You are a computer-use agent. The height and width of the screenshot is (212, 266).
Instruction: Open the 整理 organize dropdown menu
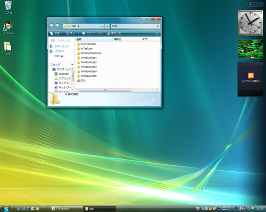coord(56,33)
